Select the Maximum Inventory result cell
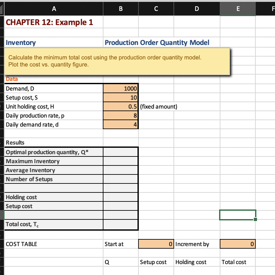Viewport: 275px width, 275px height. (120, 161)
